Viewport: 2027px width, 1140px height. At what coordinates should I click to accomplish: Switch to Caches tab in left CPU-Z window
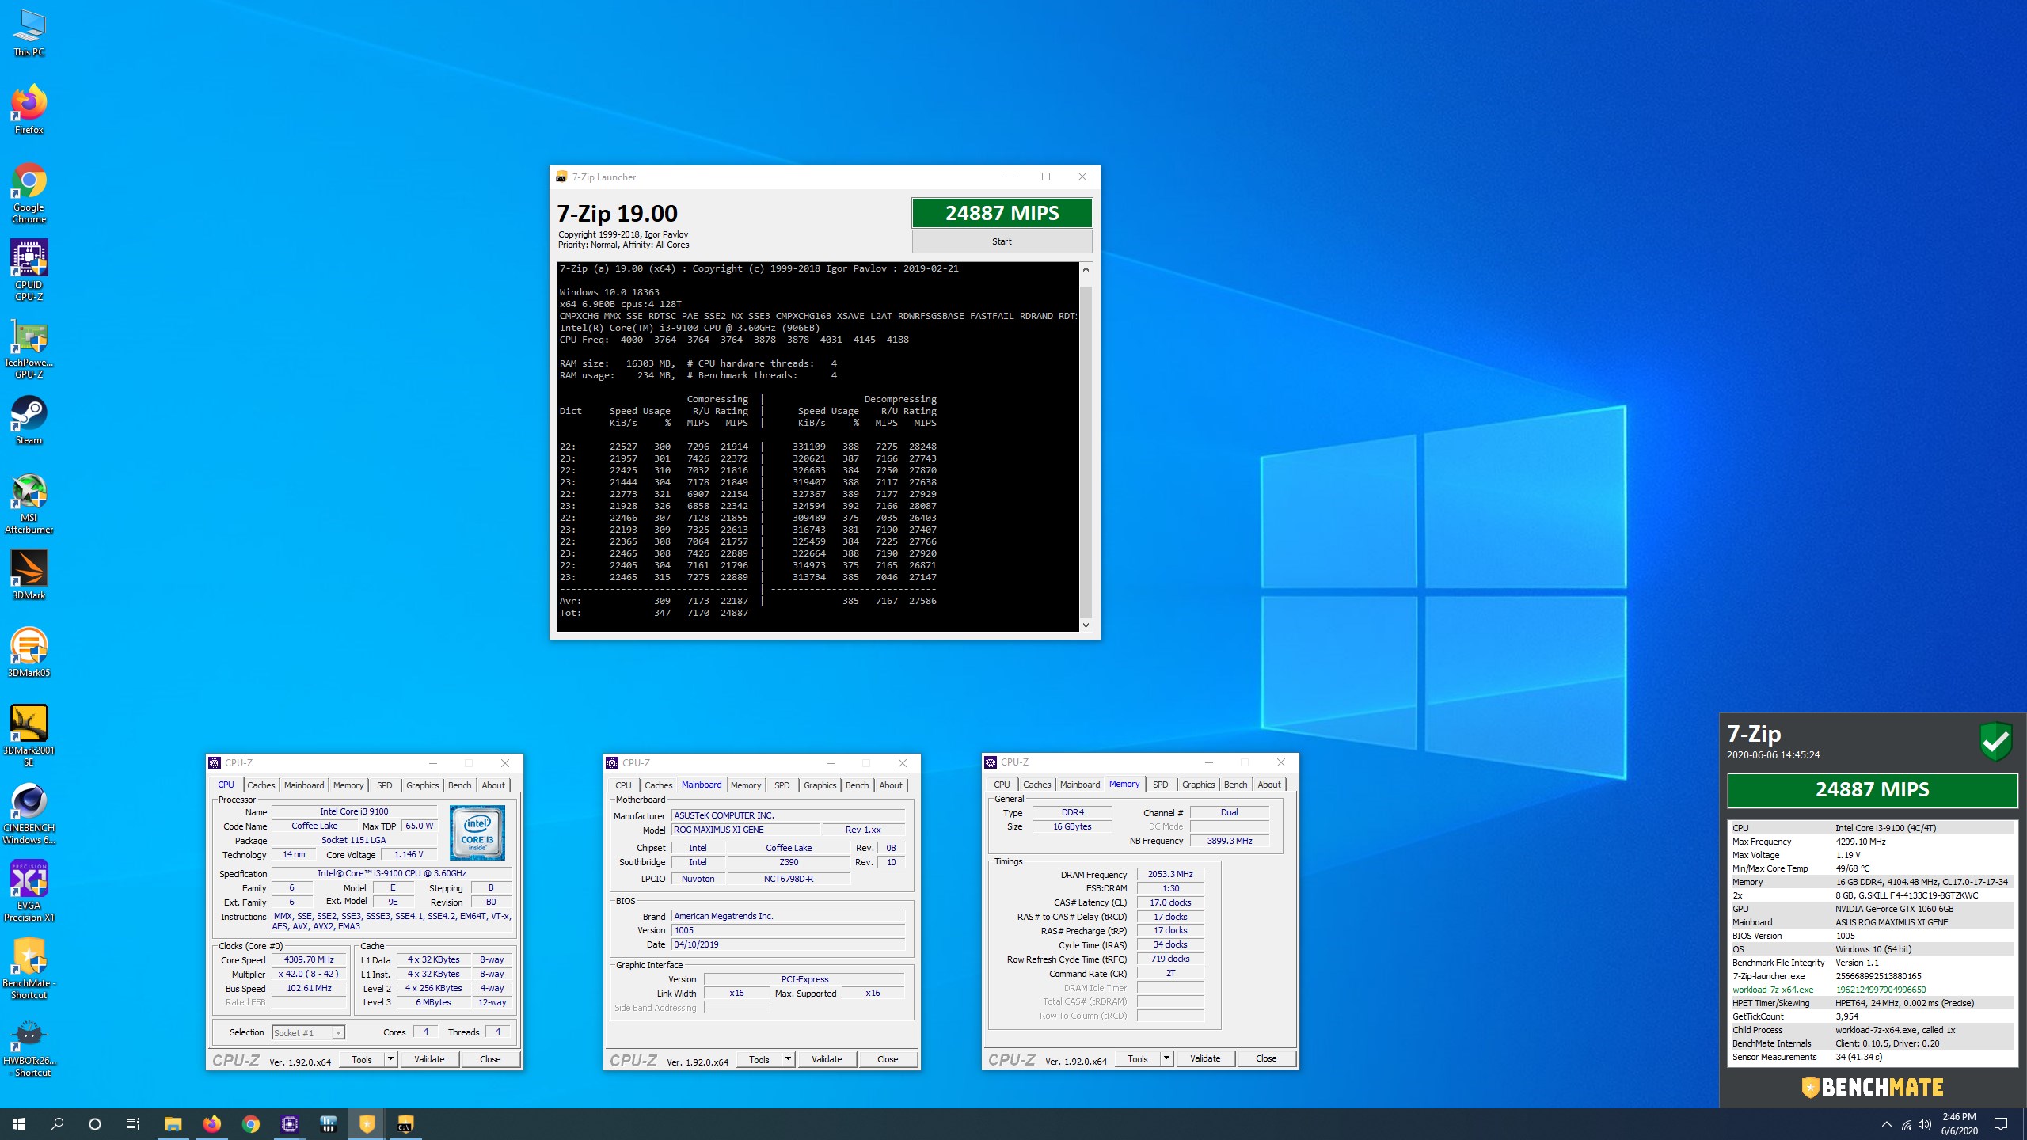point(261,785)
